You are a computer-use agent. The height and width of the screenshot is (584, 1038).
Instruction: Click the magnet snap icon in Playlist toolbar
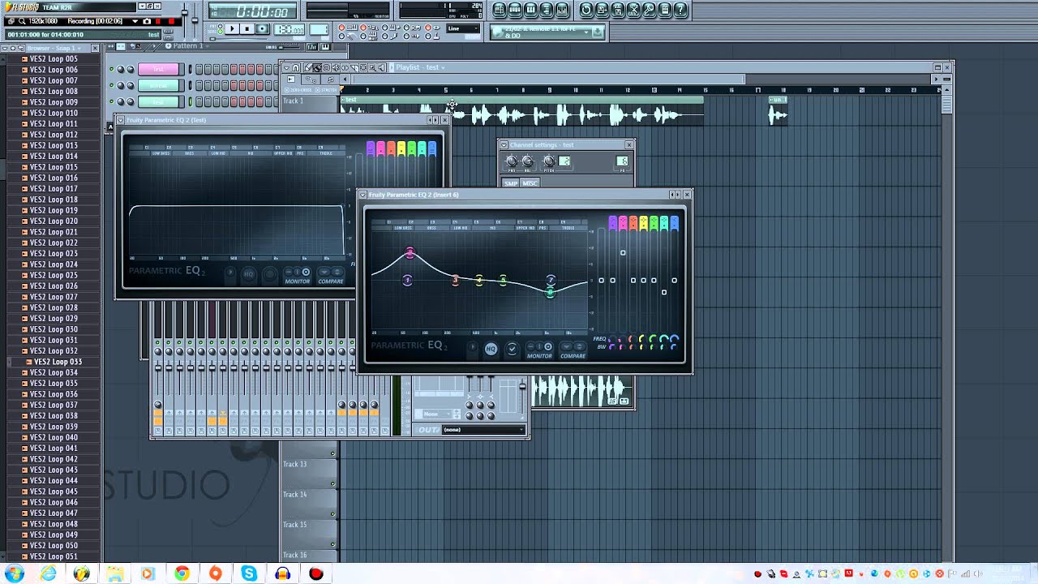coord(296,68)
